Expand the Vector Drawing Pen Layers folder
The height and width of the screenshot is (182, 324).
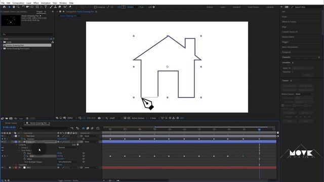(2, 49)
